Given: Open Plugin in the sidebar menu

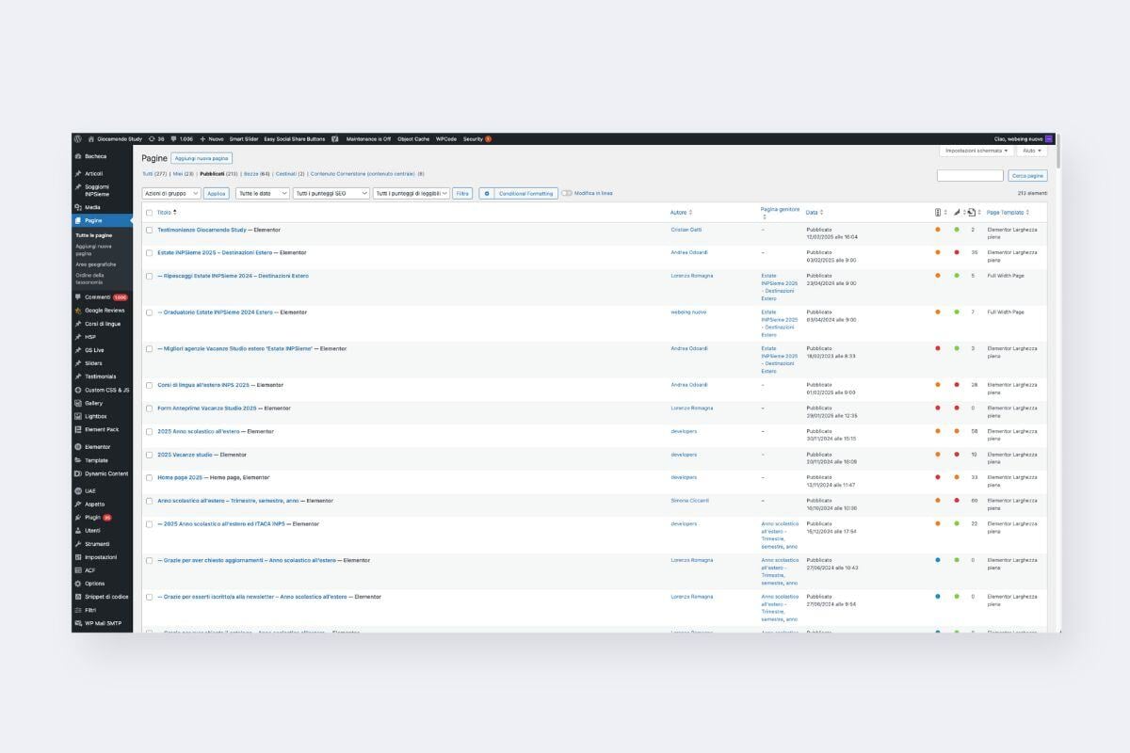Looking at the screenshot, I should pyautogui.click(x=92, y=517).
